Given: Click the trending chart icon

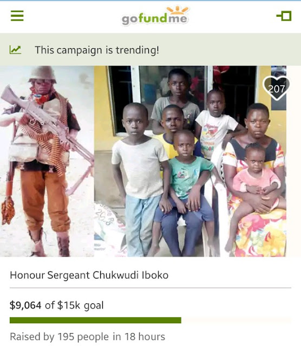Looking at the screenshot, I should pos(15,50).
